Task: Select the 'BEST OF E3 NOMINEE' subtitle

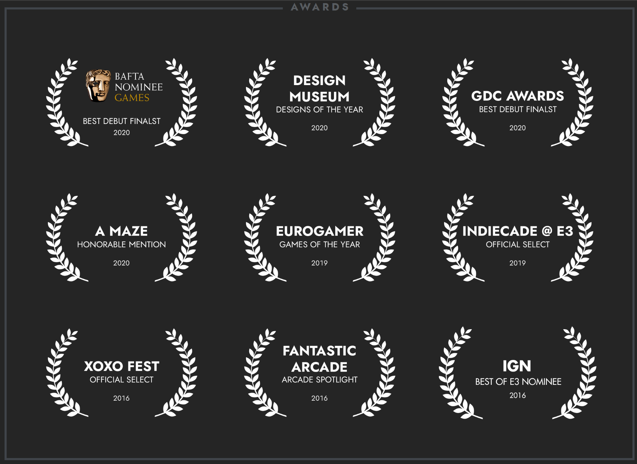Action: coord(518,382)
